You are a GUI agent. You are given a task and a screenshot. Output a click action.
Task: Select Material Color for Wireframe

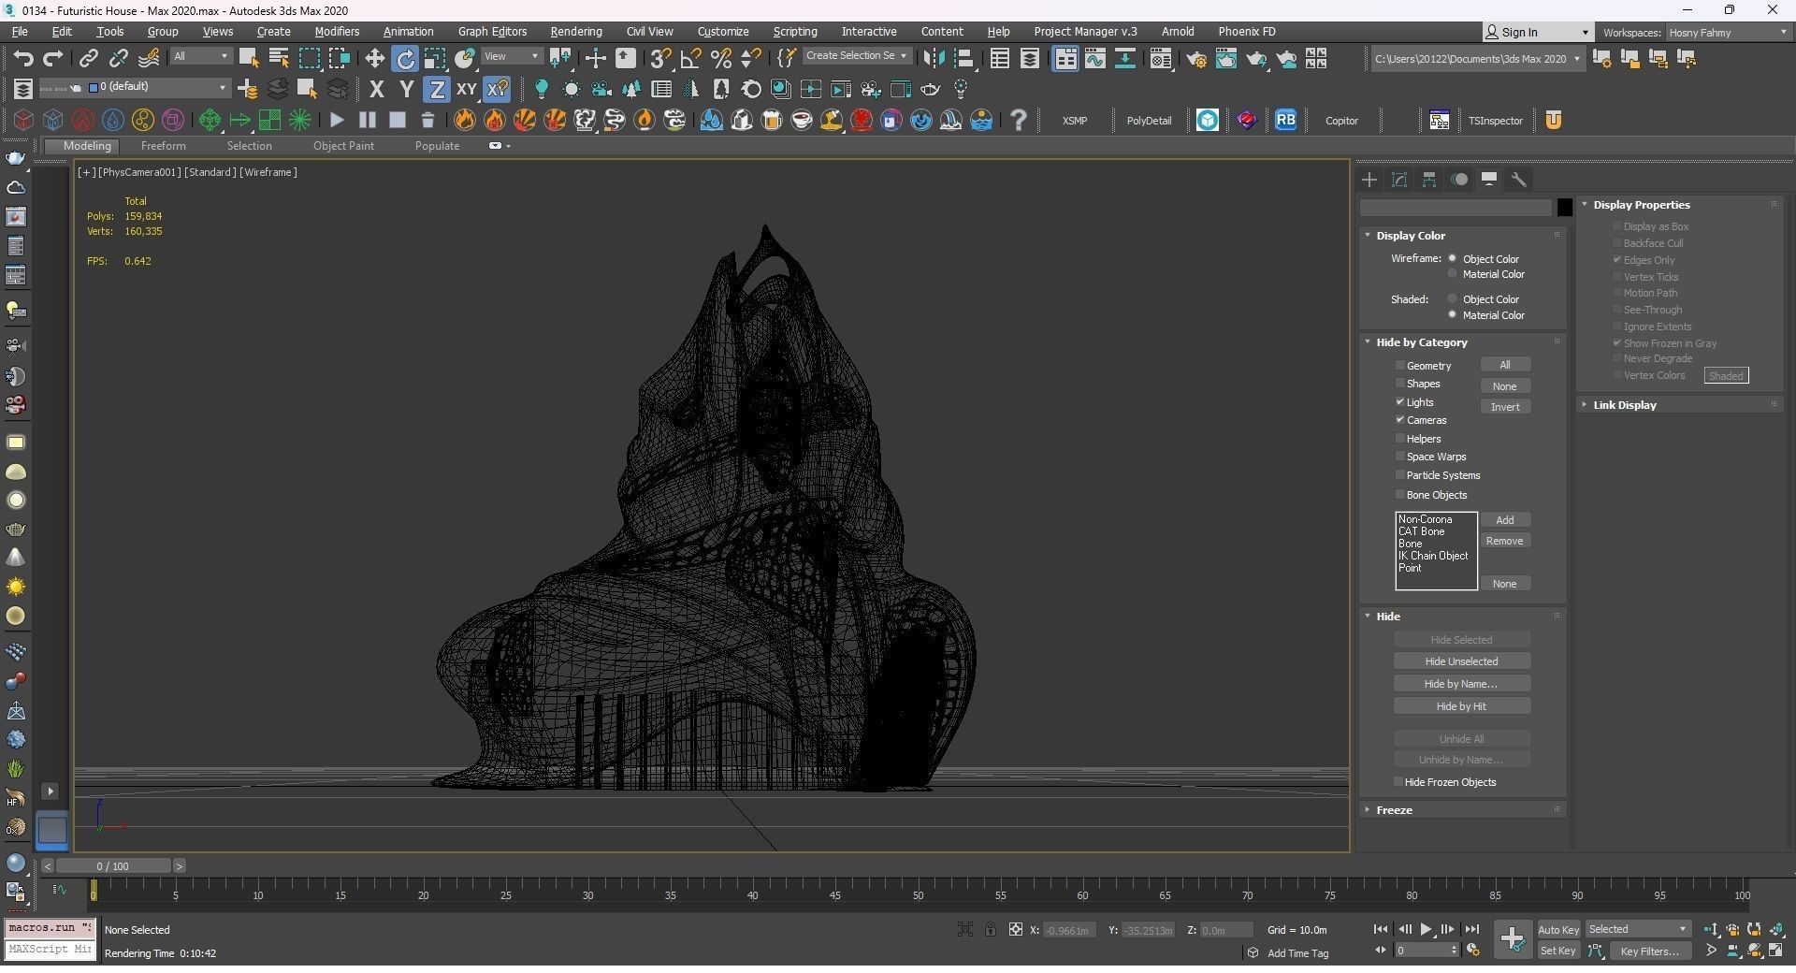coord(1453,274)
